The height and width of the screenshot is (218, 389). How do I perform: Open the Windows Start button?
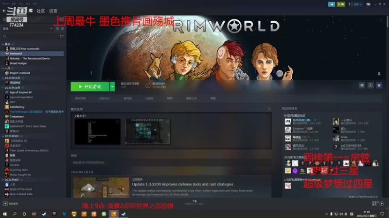(5, 214)
